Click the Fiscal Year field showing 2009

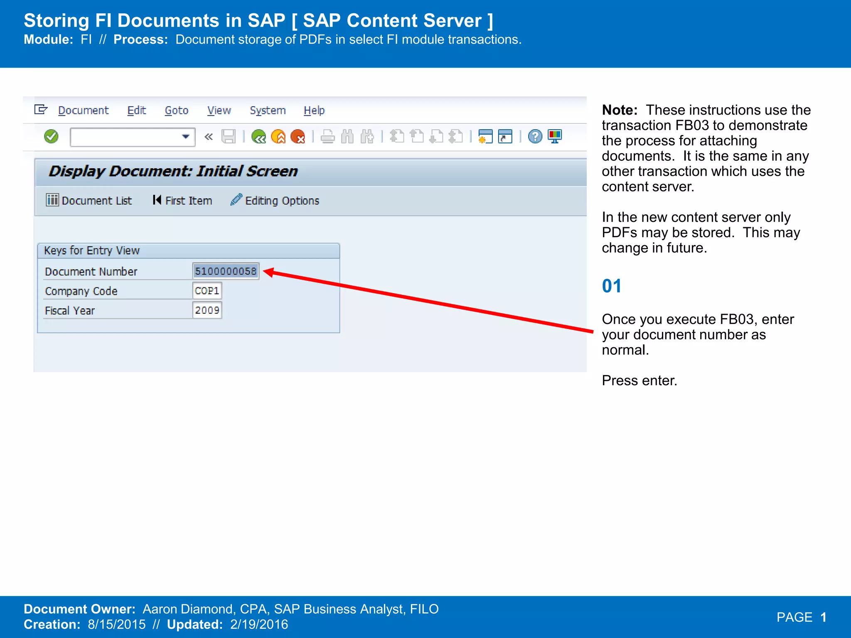click(x=207, y=310)
